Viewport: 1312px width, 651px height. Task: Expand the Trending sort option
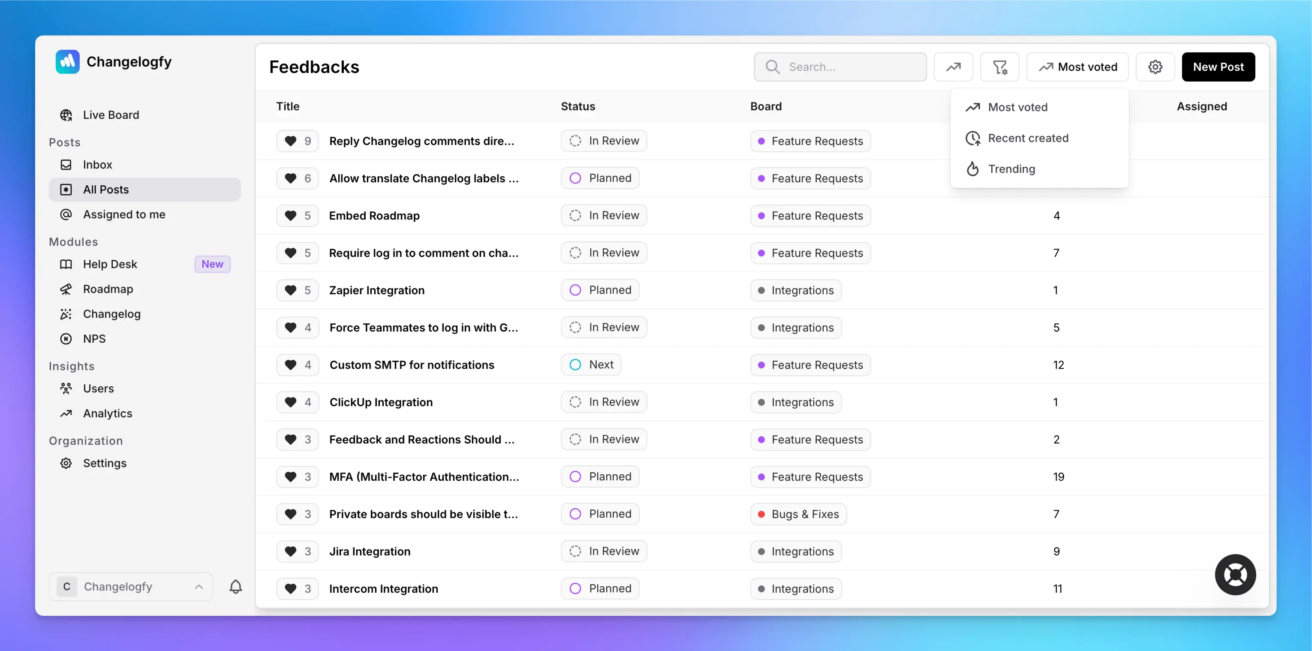(1011, 168)
